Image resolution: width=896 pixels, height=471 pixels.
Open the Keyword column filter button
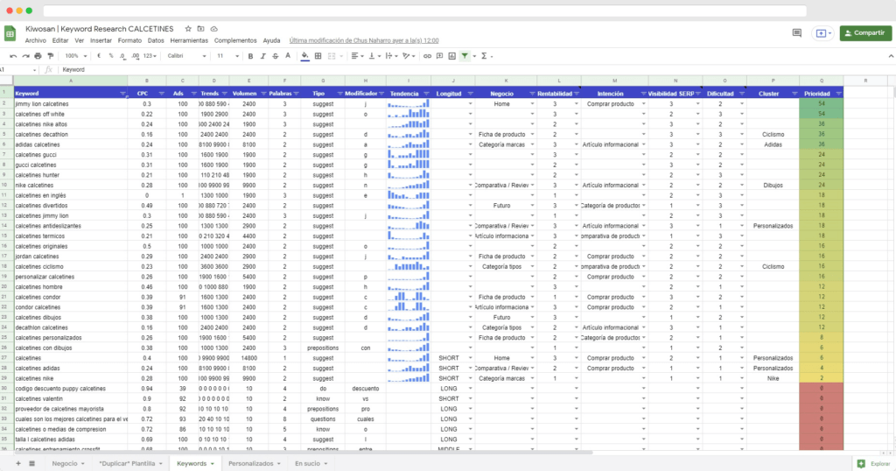tap(122, 94)
